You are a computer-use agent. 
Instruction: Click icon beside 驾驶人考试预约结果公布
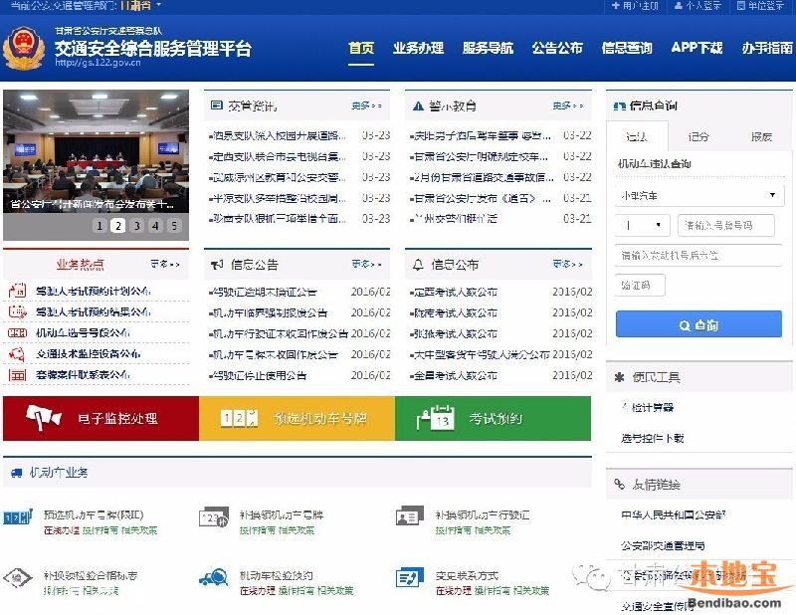[17, 311]
